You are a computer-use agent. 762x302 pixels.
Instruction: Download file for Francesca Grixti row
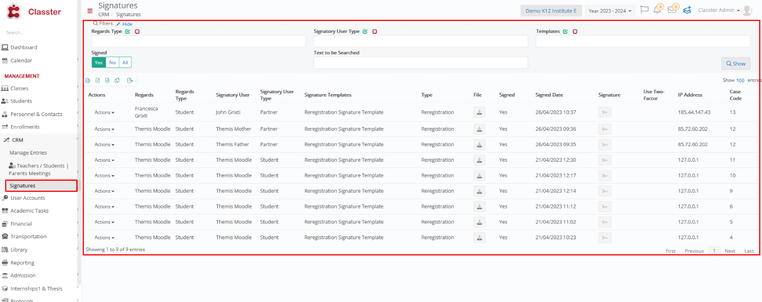point(480,112)
